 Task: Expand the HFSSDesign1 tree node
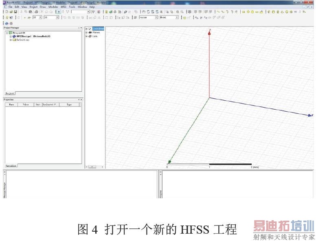(11, 37)
